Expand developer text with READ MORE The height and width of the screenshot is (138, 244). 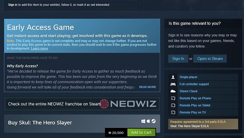point(147,87)
